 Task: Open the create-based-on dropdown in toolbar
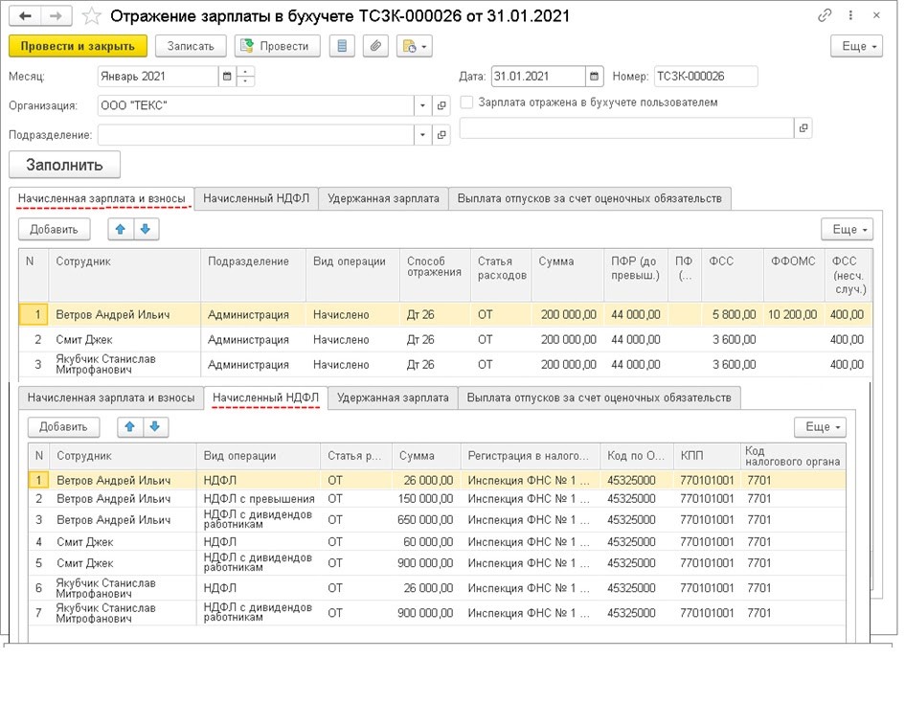click(415, 46)
